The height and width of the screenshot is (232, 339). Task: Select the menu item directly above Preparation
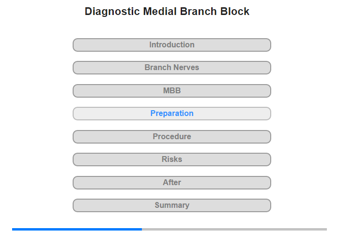point(172,91)
